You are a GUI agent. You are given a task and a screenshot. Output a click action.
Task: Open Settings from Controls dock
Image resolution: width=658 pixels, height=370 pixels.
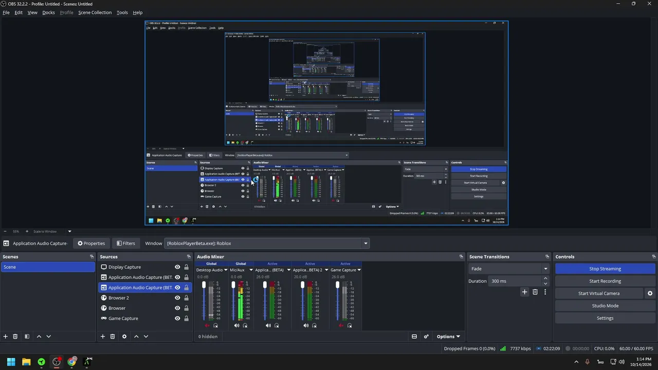tap(605, 318)
